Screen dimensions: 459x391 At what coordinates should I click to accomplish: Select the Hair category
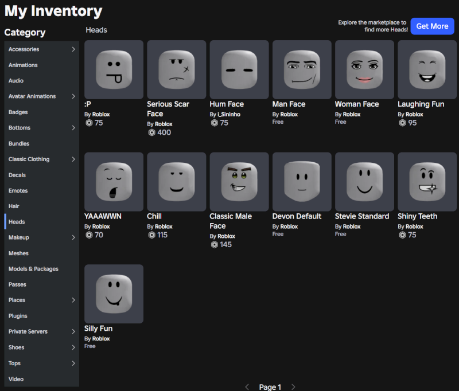pyautogui.click(x=41, y=206)
